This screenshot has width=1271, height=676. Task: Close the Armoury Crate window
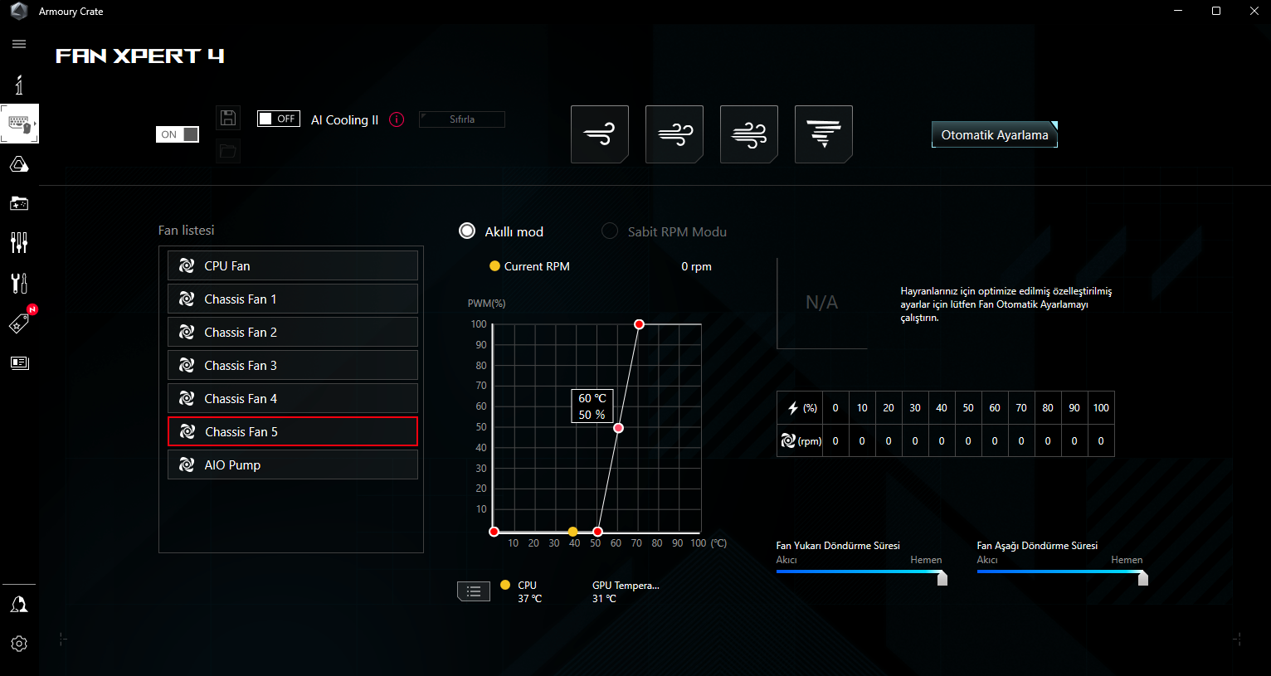coord(1254,11)
